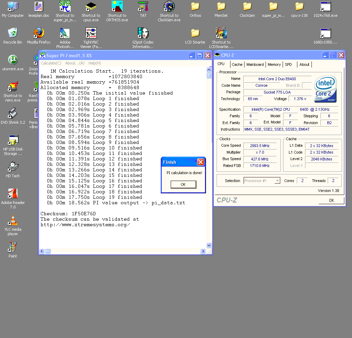Viewport: 352px width, 338px height.
Task: Switch to the Mainboard tab in CPU-Z
Action: pos(255,64)
